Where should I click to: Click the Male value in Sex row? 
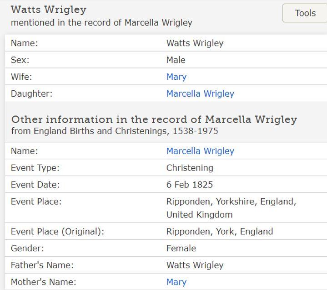[x=176, y=60]
